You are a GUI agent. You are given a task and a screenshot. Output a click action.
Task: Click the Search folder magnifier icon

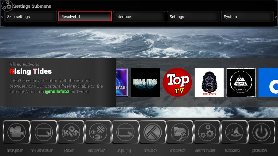tap(180, 132)
